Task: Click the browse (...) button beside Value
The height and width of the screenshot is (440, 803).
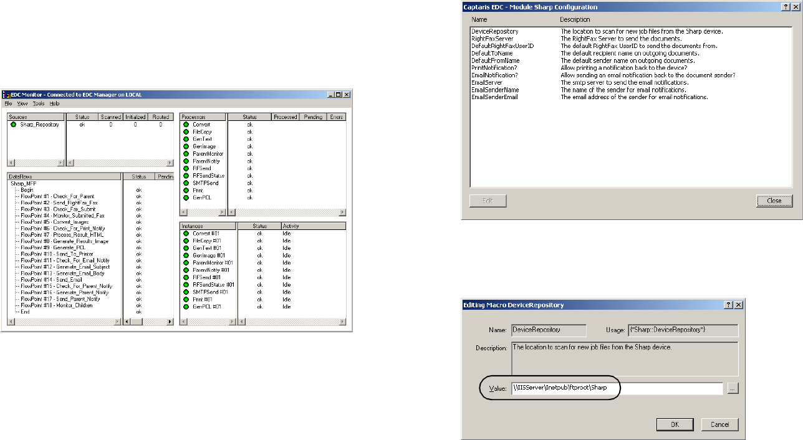Action: coord(732,388)
